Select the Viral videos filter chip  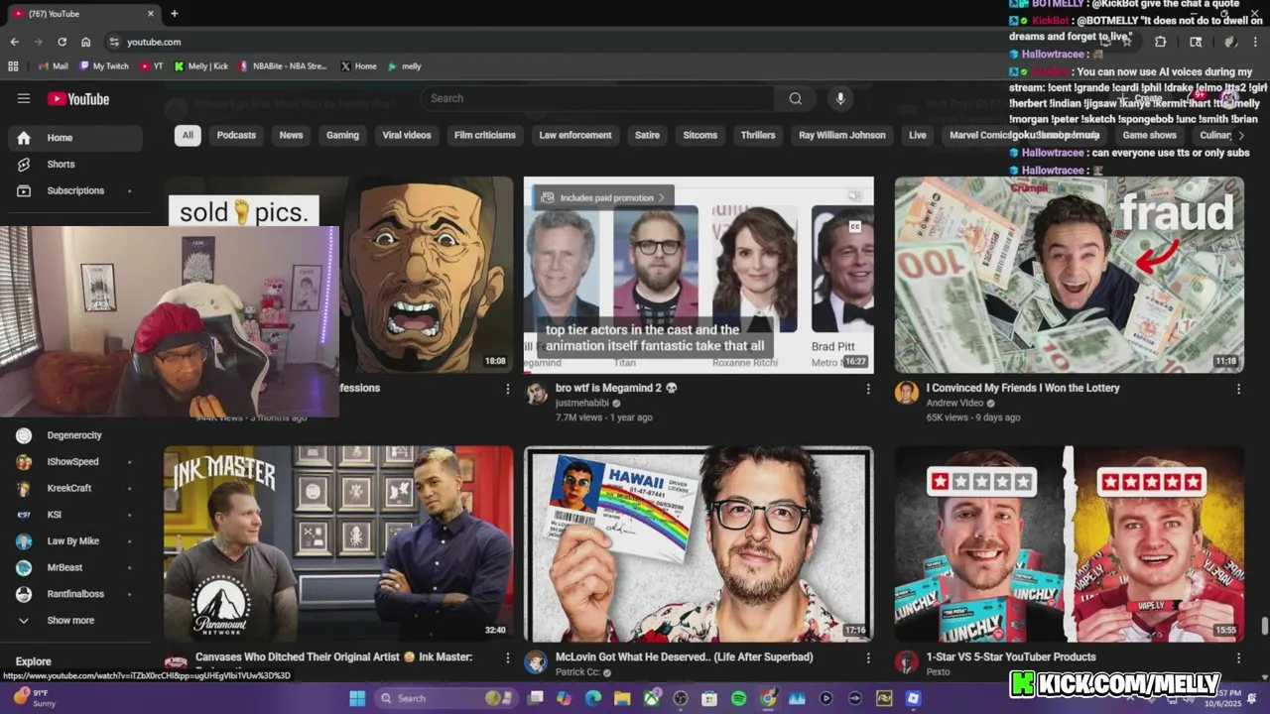point(407,135)
